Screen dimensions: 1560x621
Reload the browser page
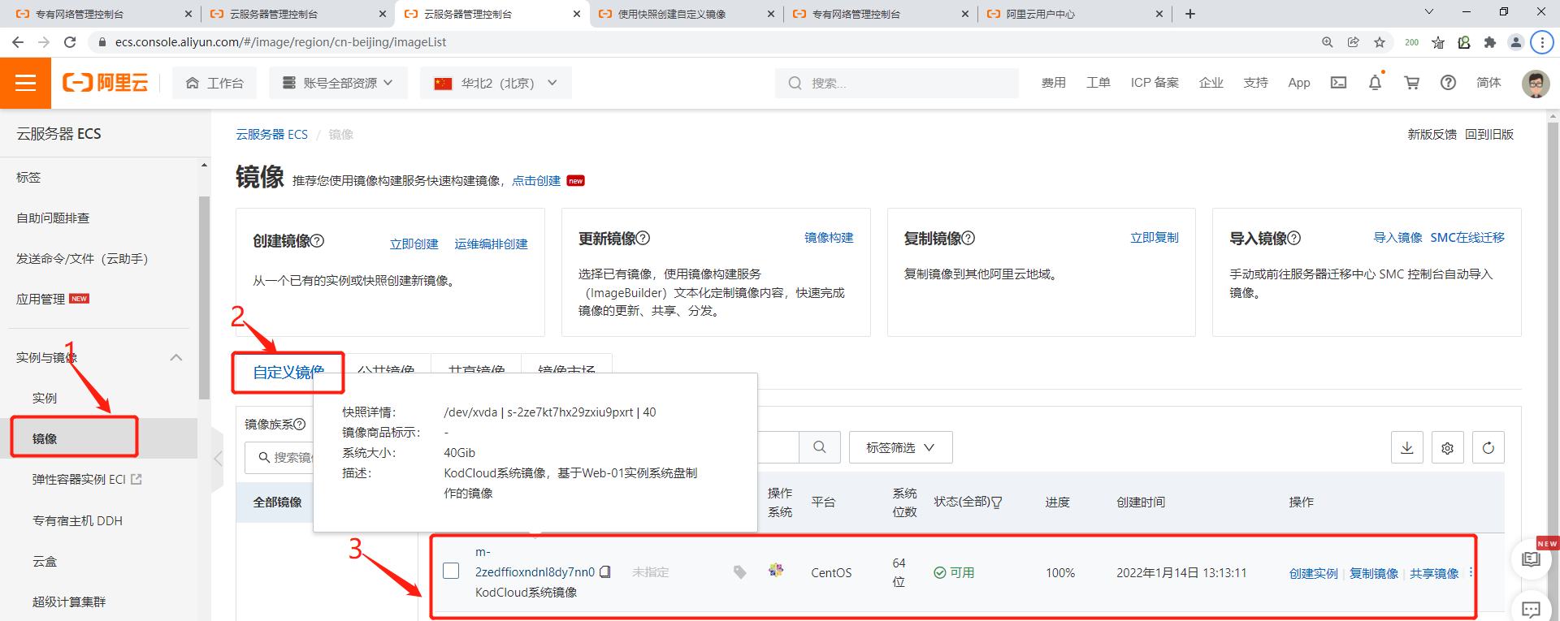[x=70, y=42]
